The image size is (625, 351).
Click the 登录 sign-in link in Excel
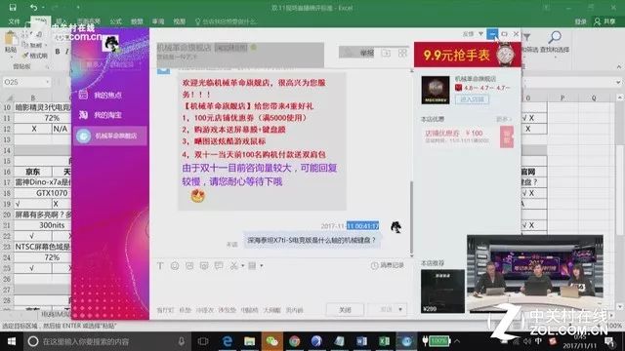581,21
